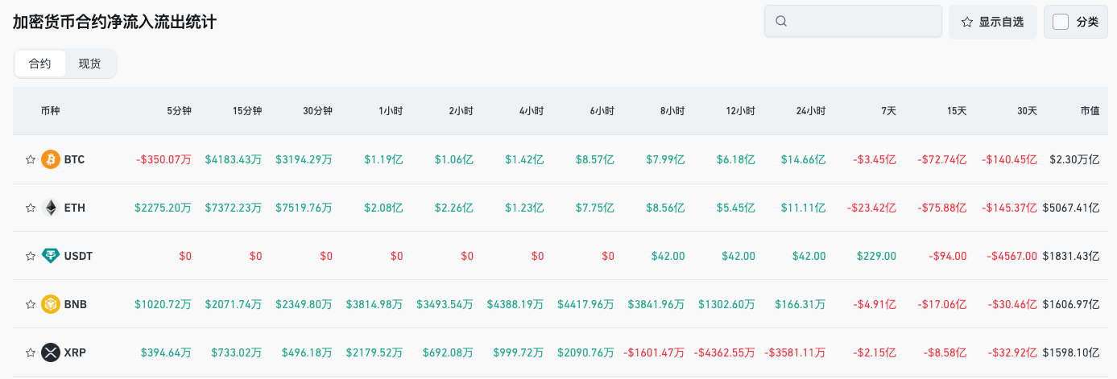Image resolution: width=1117 pixels, height=379 pixels.
Task: Favorite ETH with its star icon
Action: tap(31, 208)
